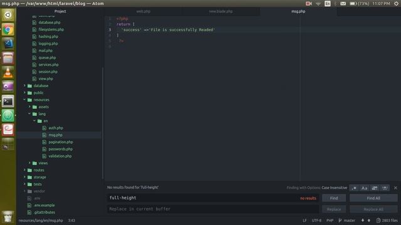Open queue.php in the tree
The width and height of the screenshot is (401, 225).
click(47, 57)
